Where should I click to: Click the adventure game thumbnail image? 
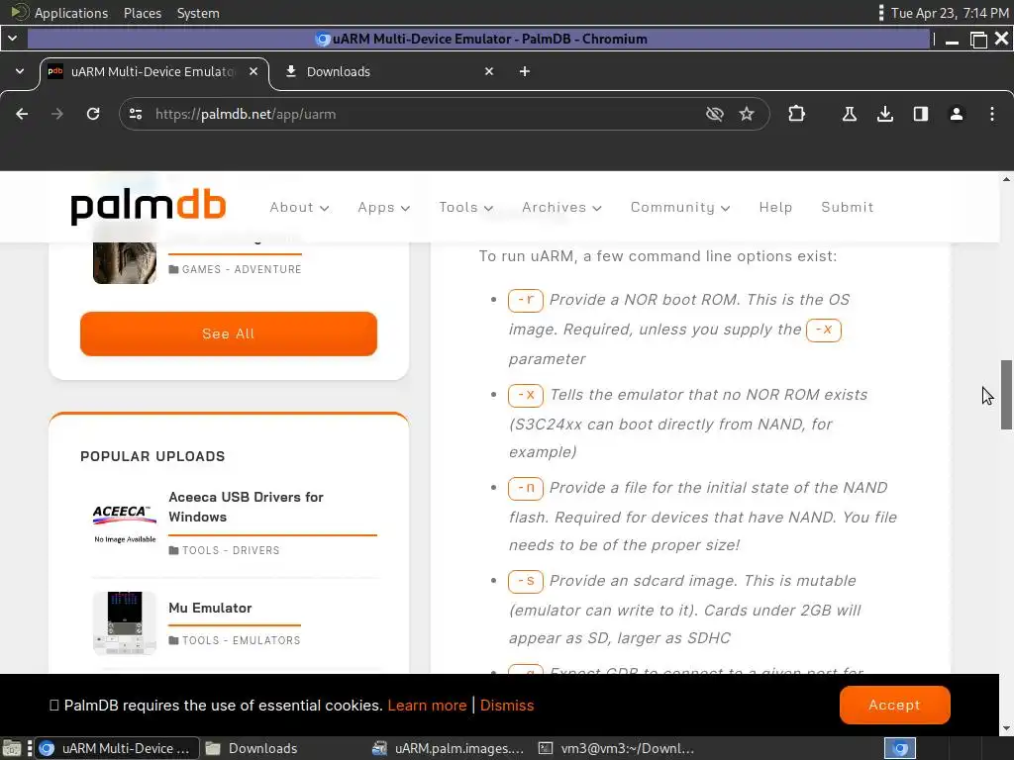pyautogui.click(x=125, y=263)
